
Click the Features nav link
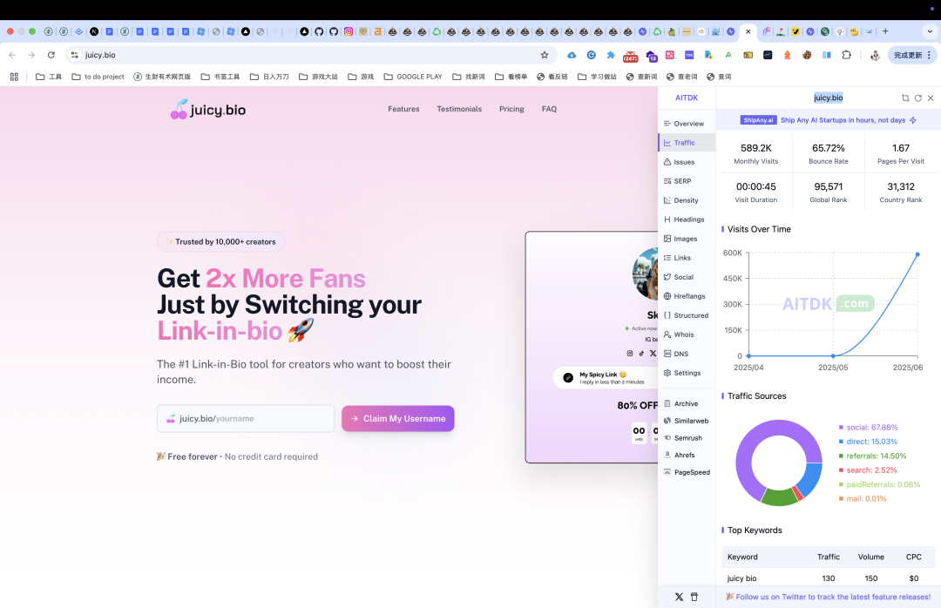(403, 109)
